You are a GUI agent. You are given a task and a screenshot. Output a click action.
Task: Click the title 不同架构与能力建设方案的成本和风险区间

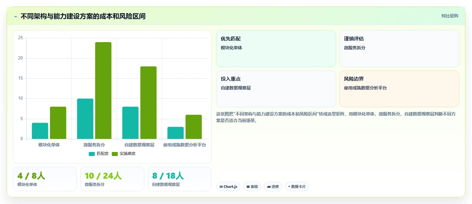83,16
